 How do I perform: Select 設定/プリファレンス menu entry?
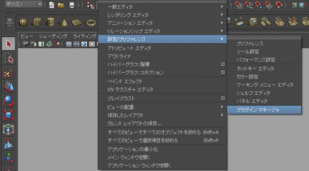[162, 39]
